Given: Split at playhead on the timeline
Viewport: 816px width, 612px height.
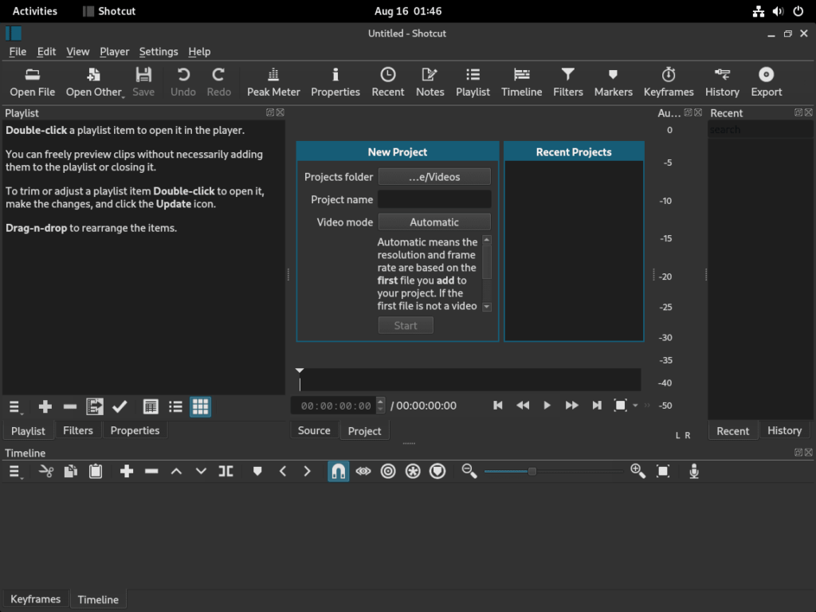Looking at the screenshot, I should click(226, 472).
